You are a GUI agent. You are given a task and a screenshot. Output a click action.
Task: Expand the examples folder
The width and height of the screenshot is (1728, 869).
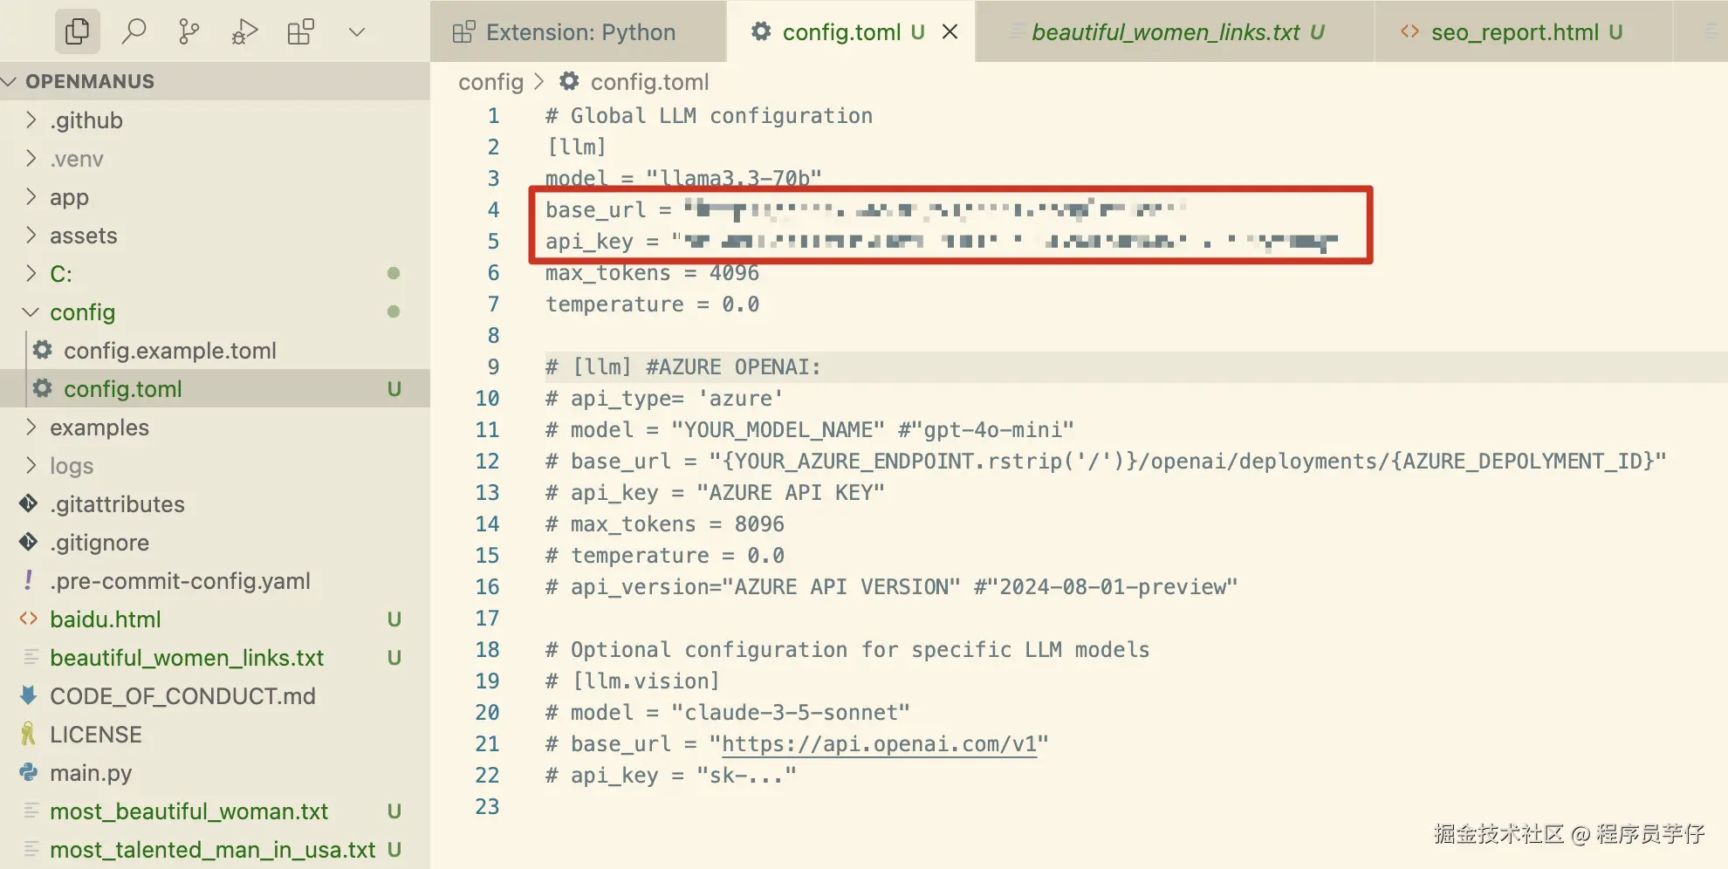tap(215, 428)
